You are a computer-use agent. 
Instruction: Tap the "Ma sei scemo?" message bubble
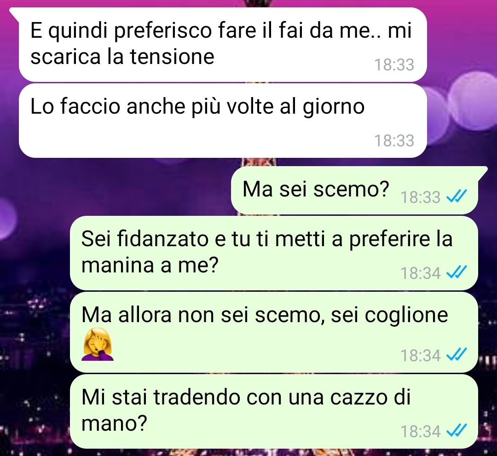pyautogui.click(x=355, y=190)
